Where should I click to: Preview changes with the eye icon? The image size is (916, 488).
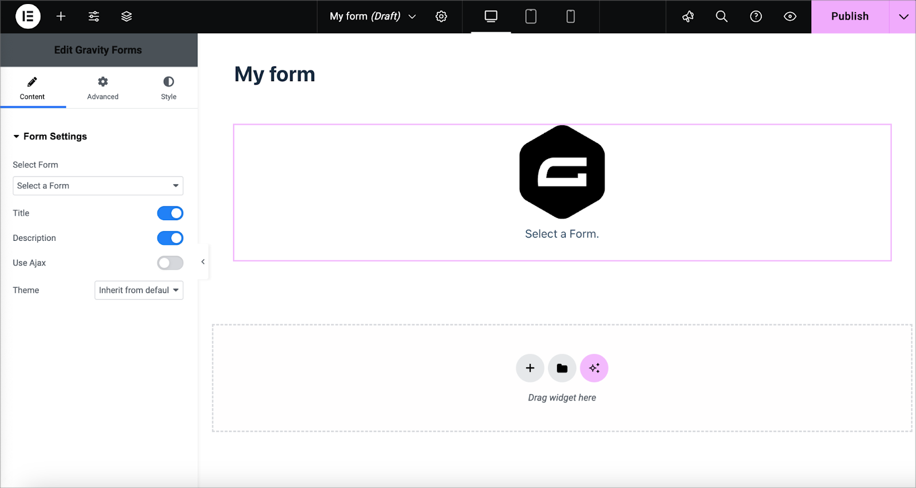tap(789, 17)
